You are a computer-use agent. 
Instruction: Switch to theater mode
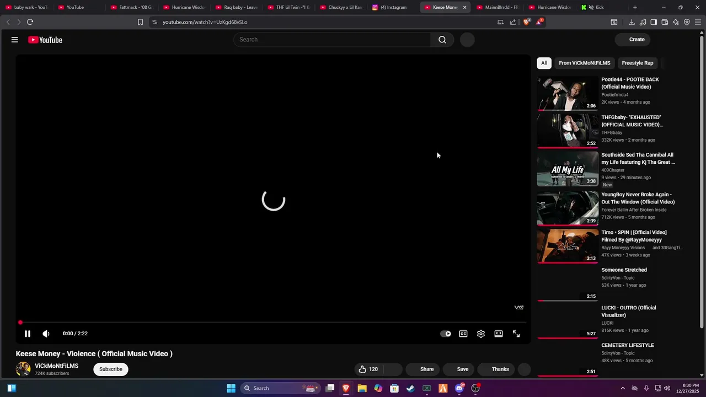[x=499, y=334]
